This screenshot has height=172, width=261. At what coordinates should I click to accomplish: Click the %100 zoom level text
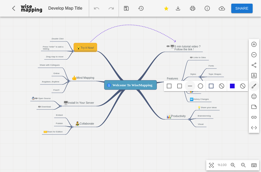pyautogui.click(x=222, y=165)
